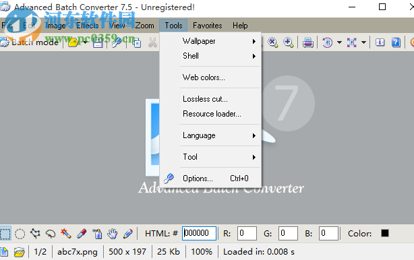The height and width of the screenshot is (260, 414).
Task: Click the black Color swatch
Action: [x=385, y=233]
